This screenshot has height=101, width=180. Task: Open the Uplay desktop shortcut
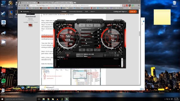point(3,23)
